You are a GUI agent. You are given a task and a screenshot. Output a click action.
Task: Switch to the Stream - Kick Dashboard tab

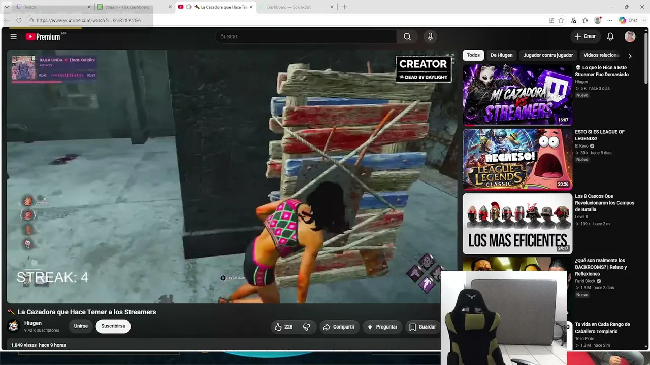coord(135,7)
